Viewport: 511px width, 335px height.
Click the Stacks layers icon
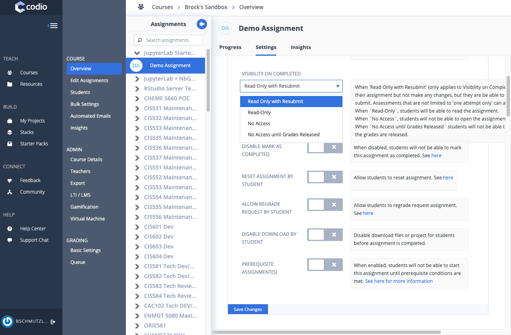[x=10, y=132]
